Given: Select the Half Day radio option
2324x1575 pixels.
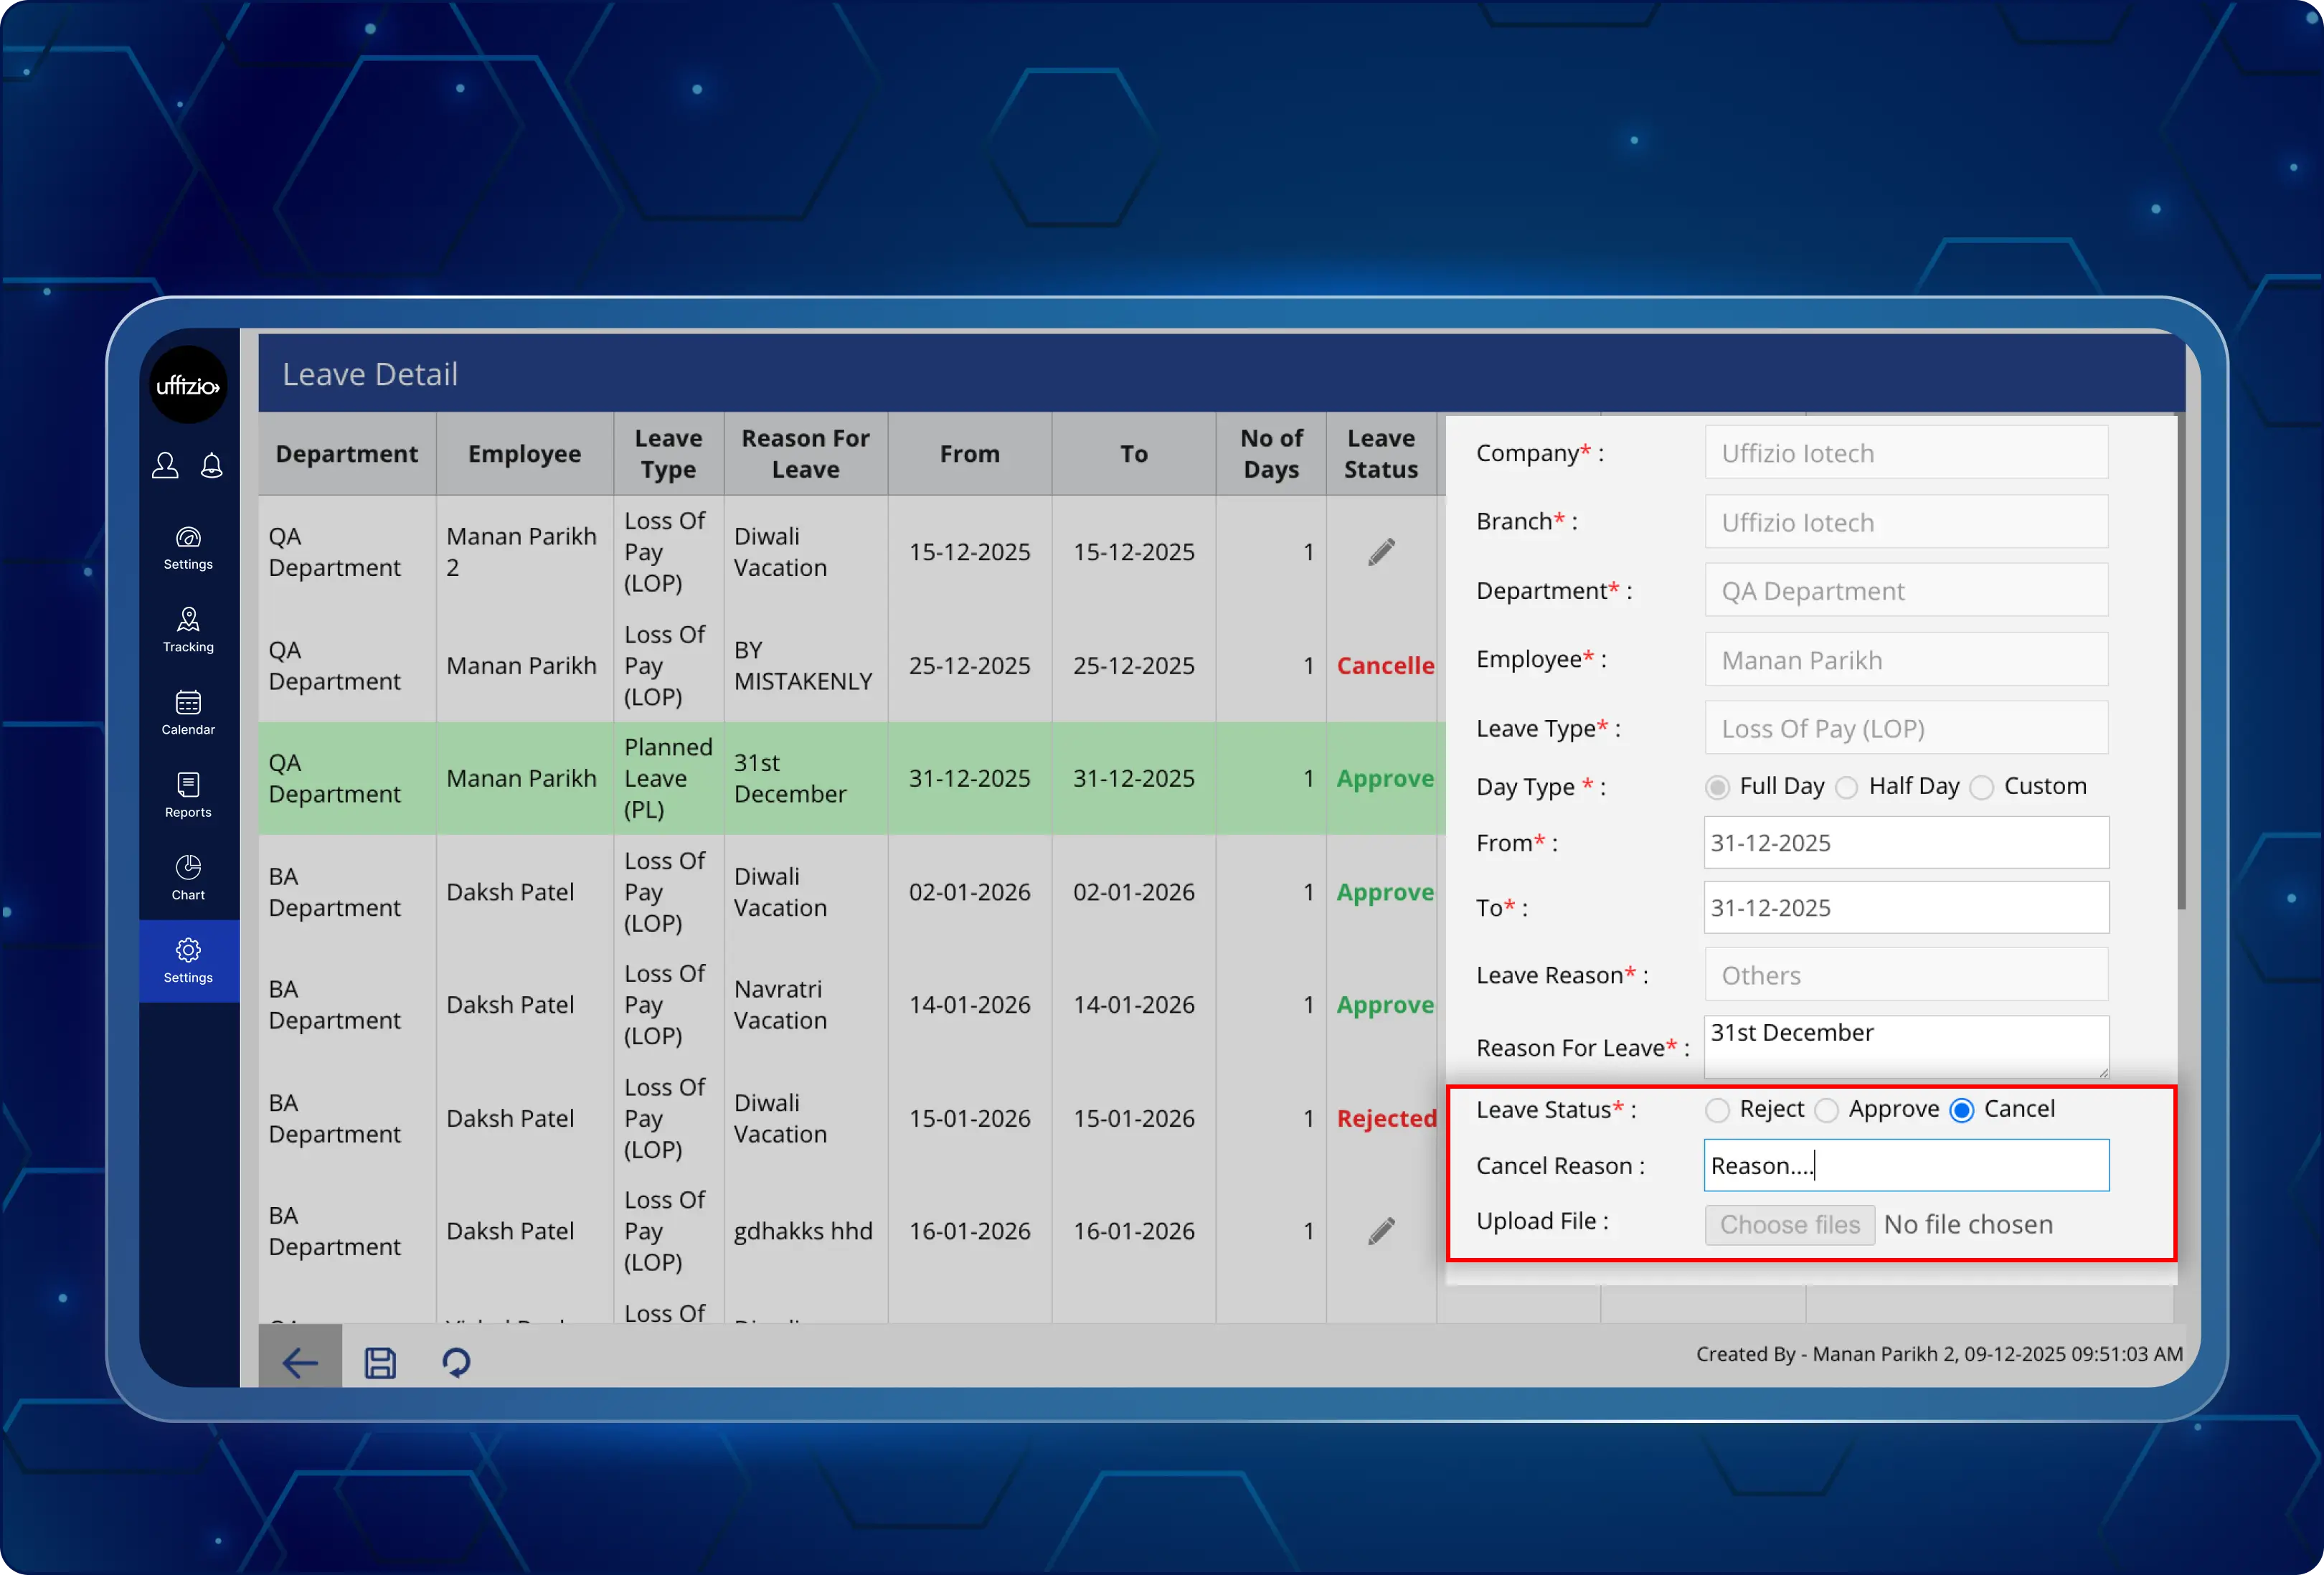Looking at the screenshot, I should click(x=1847, y=788).
